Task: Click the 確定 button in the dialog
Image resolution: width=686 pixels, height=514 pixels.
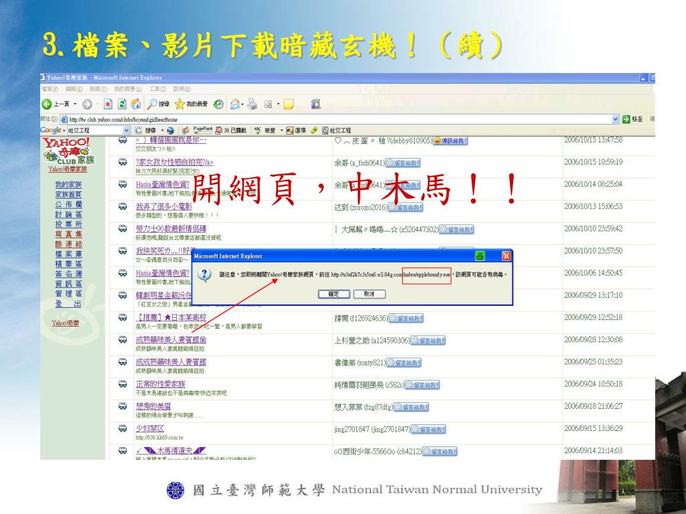Action: pyautogui.click(x=334, y=294)
